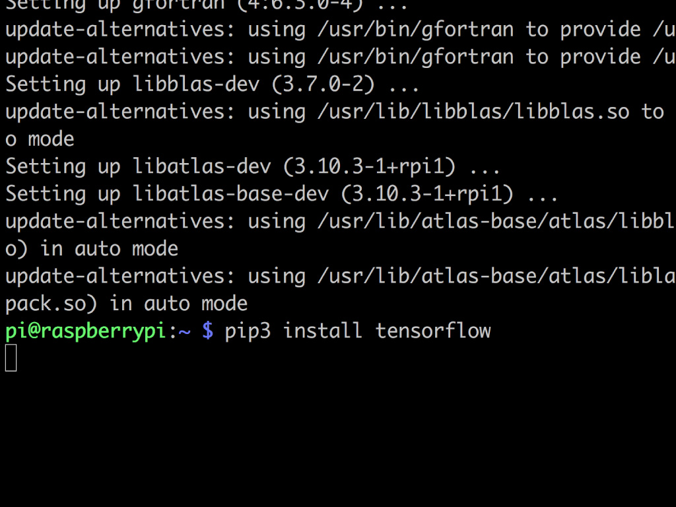
Task: Click the 'Setting up libatlas-dev' line
Action: [252, 166]
